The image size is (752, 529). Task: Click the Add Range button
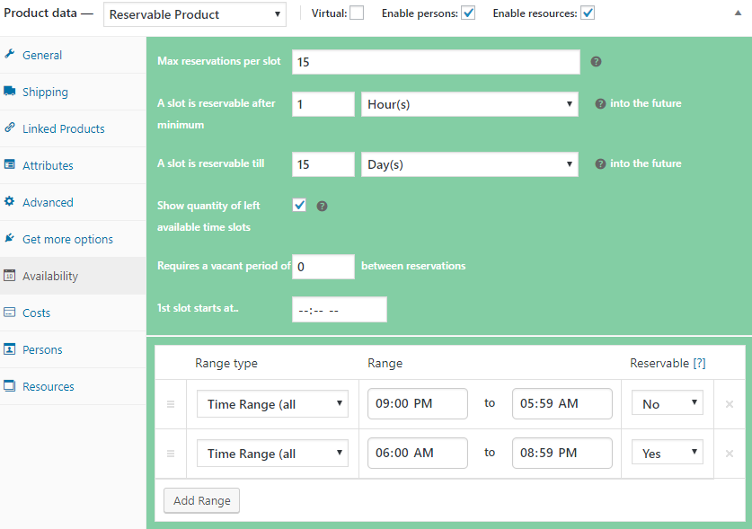(201, 500)
